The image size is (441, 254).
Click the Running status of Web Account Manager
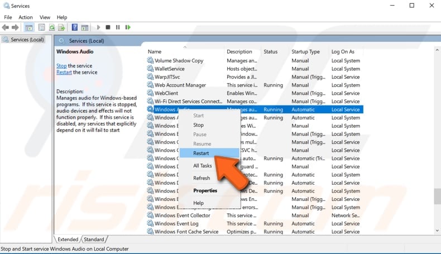pos(273,85)
